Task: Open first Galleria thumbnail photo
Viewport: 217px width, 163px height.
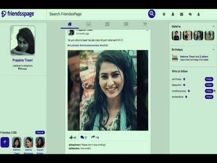Action: 176,35
